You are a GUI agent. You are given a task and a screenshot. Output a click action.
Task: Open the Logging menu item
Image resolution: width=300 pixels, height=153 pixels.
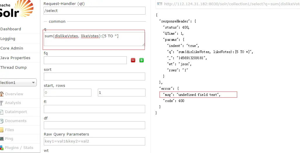[8, 39]
